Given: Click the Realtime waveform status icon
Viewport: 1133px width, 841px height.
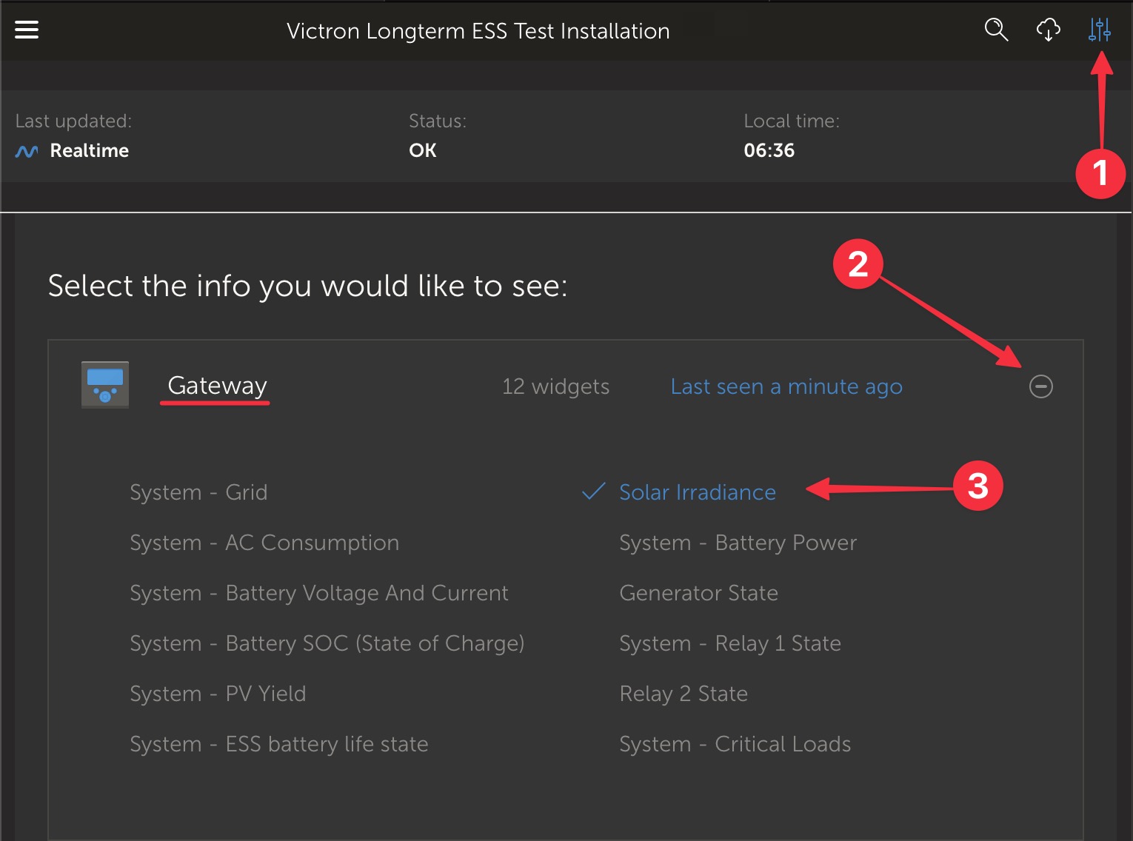Looking at the screenshot, I should tap(25, 150).
